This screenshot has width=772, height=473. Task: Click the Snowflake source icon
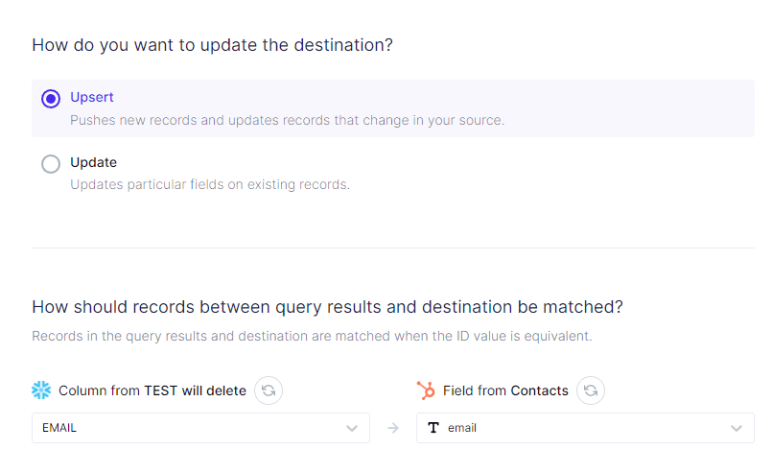point(41,390)
